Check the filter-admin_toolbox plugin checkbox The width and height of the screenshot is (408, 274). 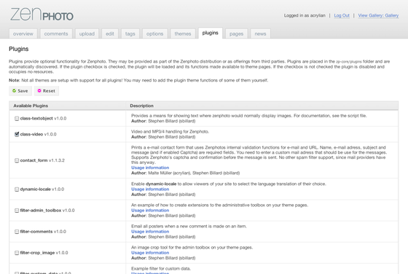click(17, 211)
